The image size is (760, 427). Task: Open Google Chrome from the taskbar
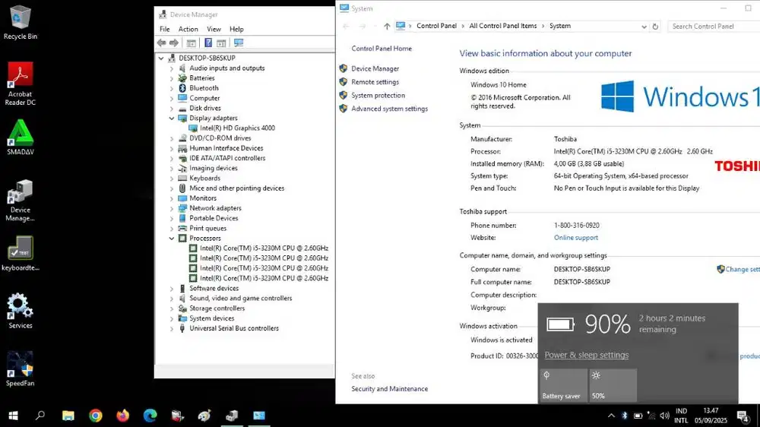click(96, 416)
